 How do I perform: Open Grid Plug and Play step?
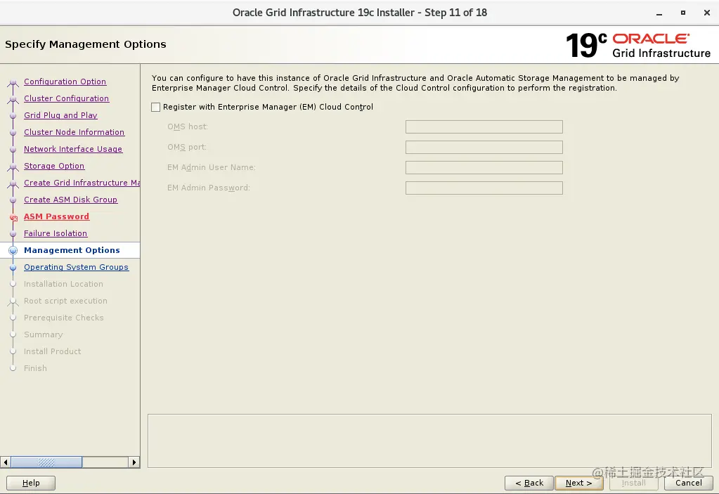[x=60, y=115]
